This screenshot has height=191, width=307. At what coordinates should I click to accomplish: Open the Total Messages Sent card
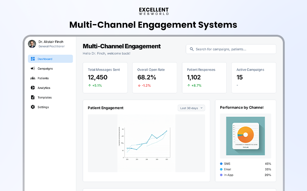tap(105, 78)
